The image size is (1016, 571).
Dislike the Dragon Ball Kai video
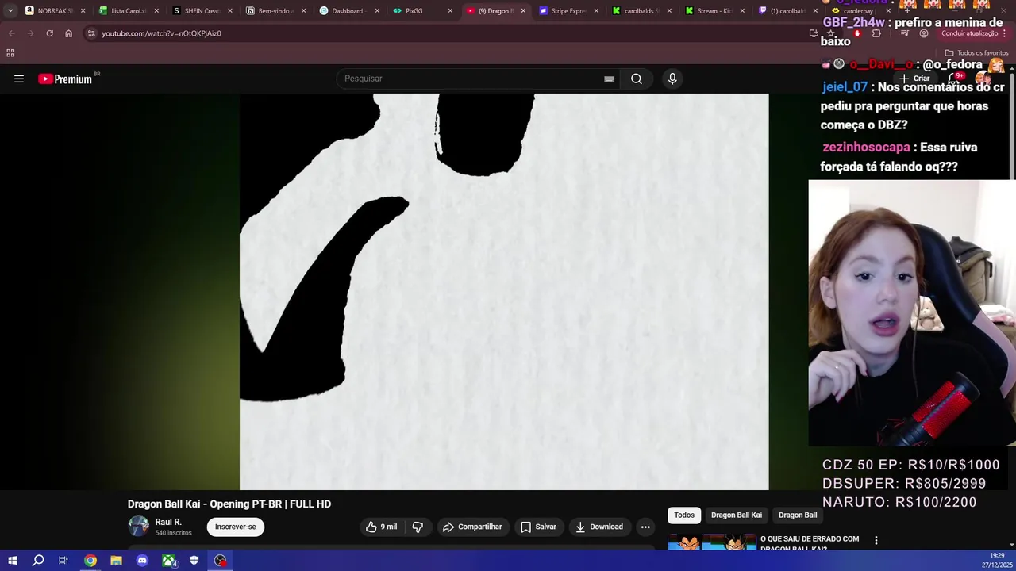click(x=418, y=527)
